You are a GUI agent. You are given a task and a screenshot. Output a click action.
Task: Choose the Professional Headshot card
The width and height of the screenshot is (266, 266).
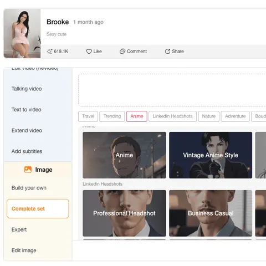[x=124, y=213]
